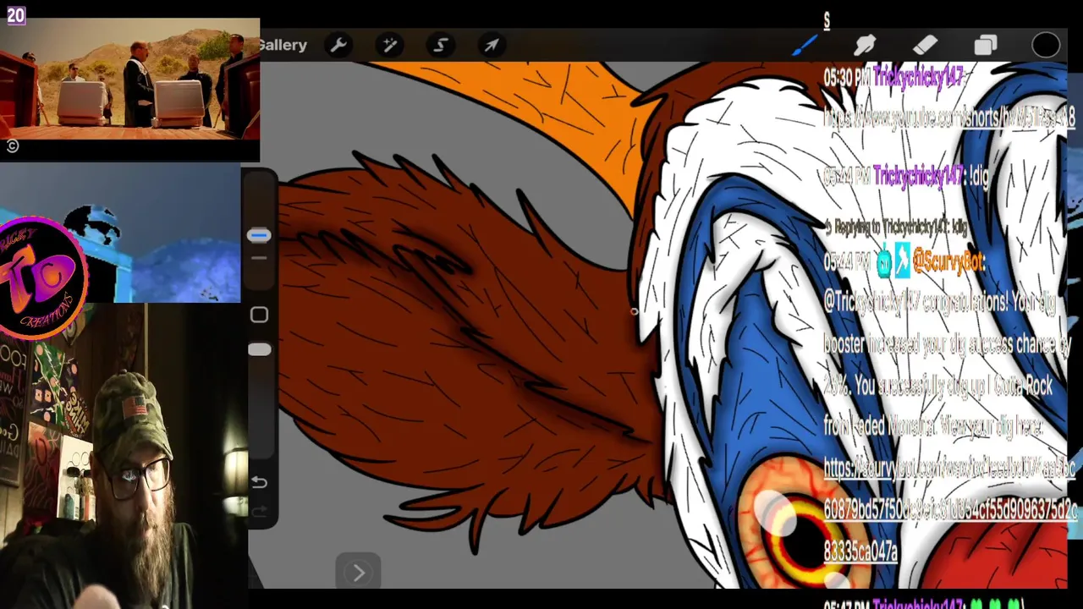
Task: Open the Layers panel
Action: pyautogui.click(x=986, y=45)
